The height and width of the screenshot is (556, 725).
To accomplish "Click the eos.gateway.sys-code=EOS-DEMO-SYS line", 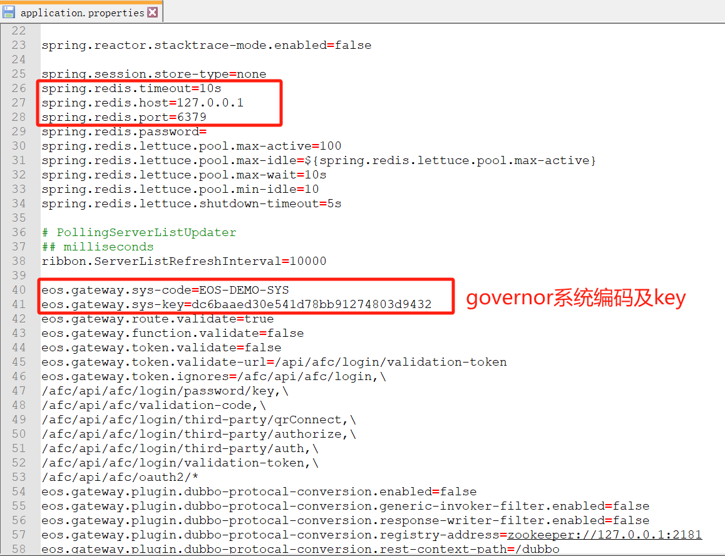I will click(165, 290).
